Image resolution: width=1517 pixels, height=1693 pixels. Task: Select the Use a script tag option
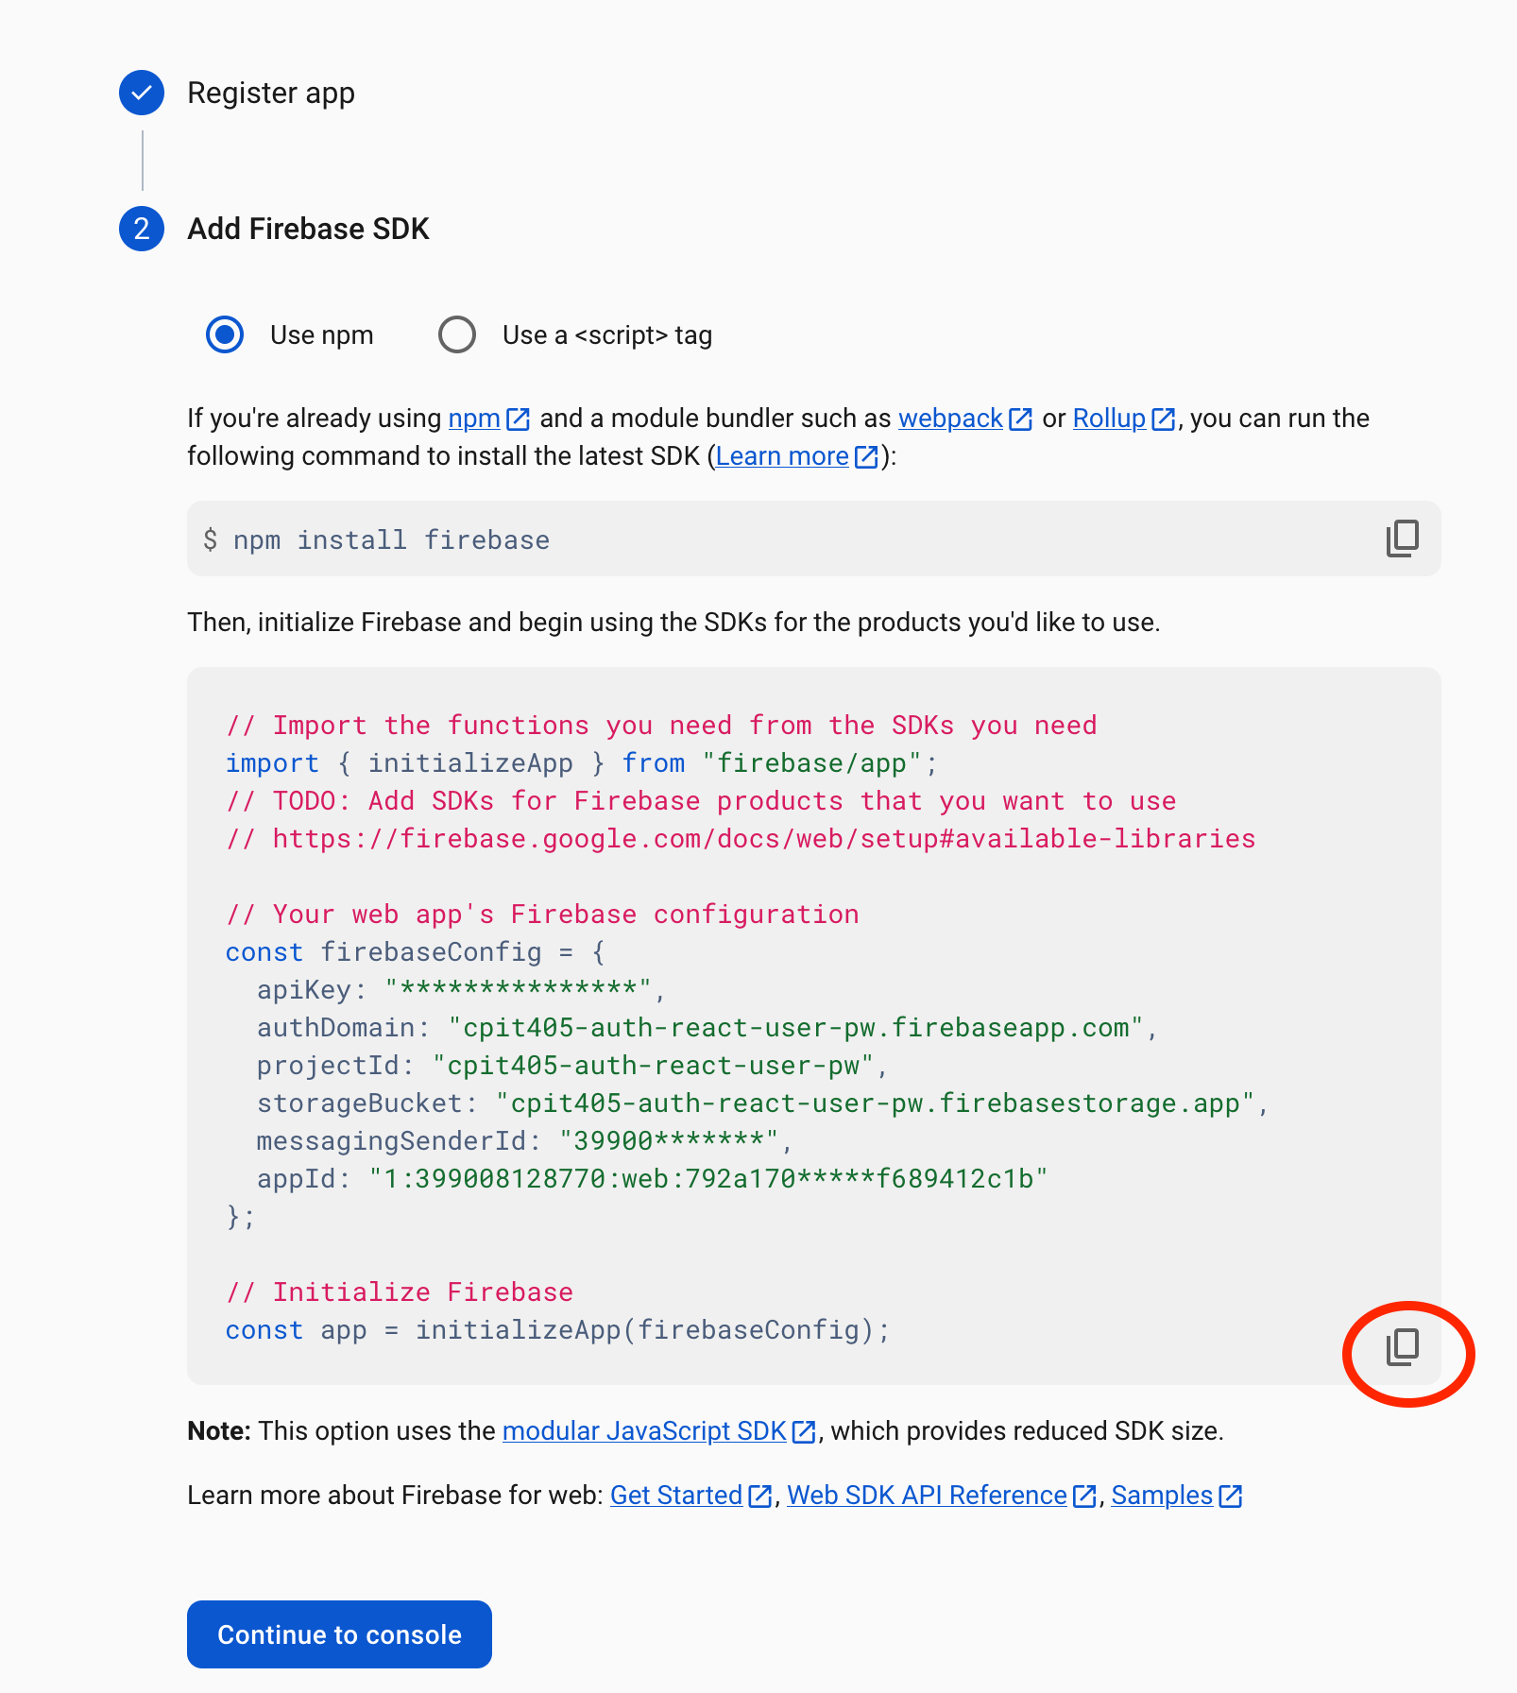click(457, 334)
